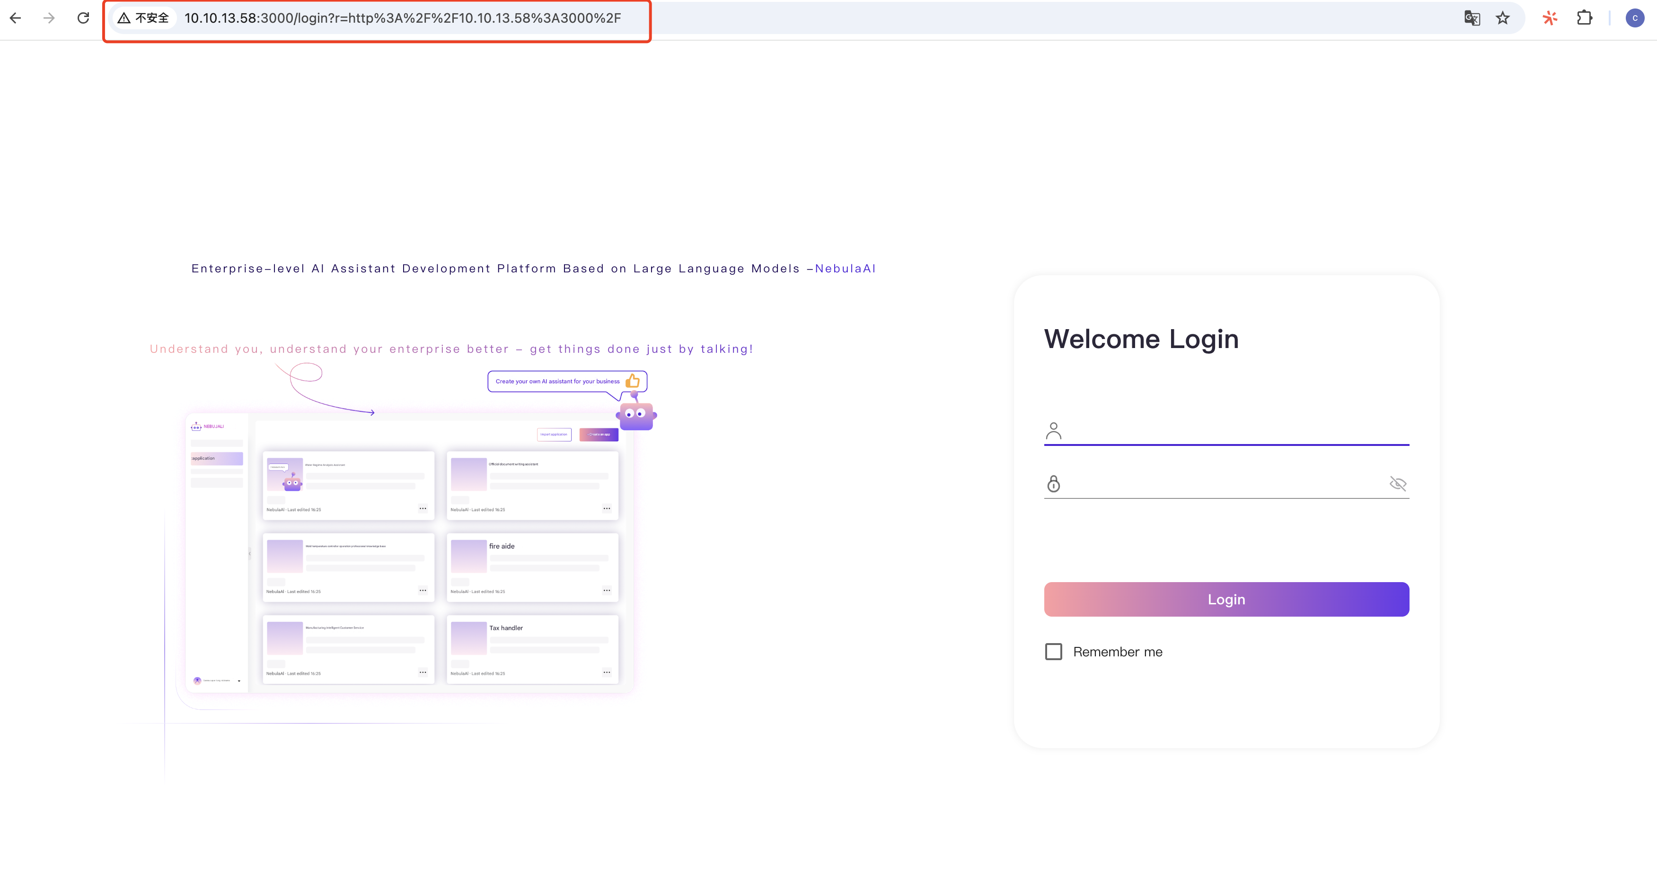Reload the login page
The height and width of the screenshot is (872, 1657).
pos(83,18)
